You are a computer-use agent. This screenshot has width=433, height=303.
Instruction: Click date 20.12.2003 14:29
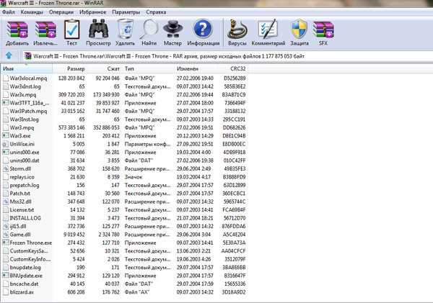195,135
